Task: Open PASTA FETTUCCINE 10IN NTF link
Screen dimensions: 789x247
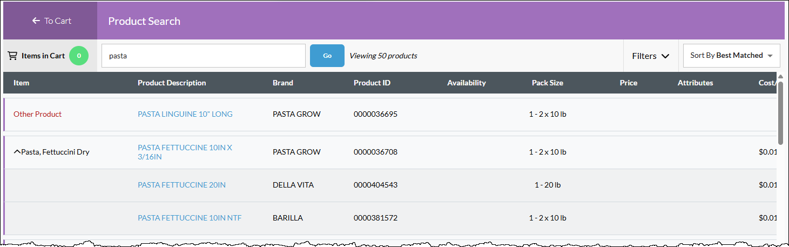Action: 190,218
